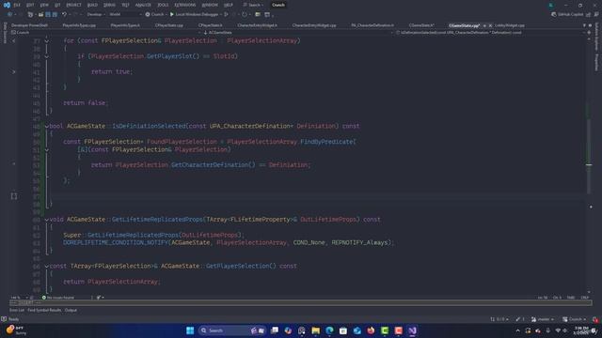Screen dimensions: 602x338
Task: Open the File menu
Action: tap(17, 5)
